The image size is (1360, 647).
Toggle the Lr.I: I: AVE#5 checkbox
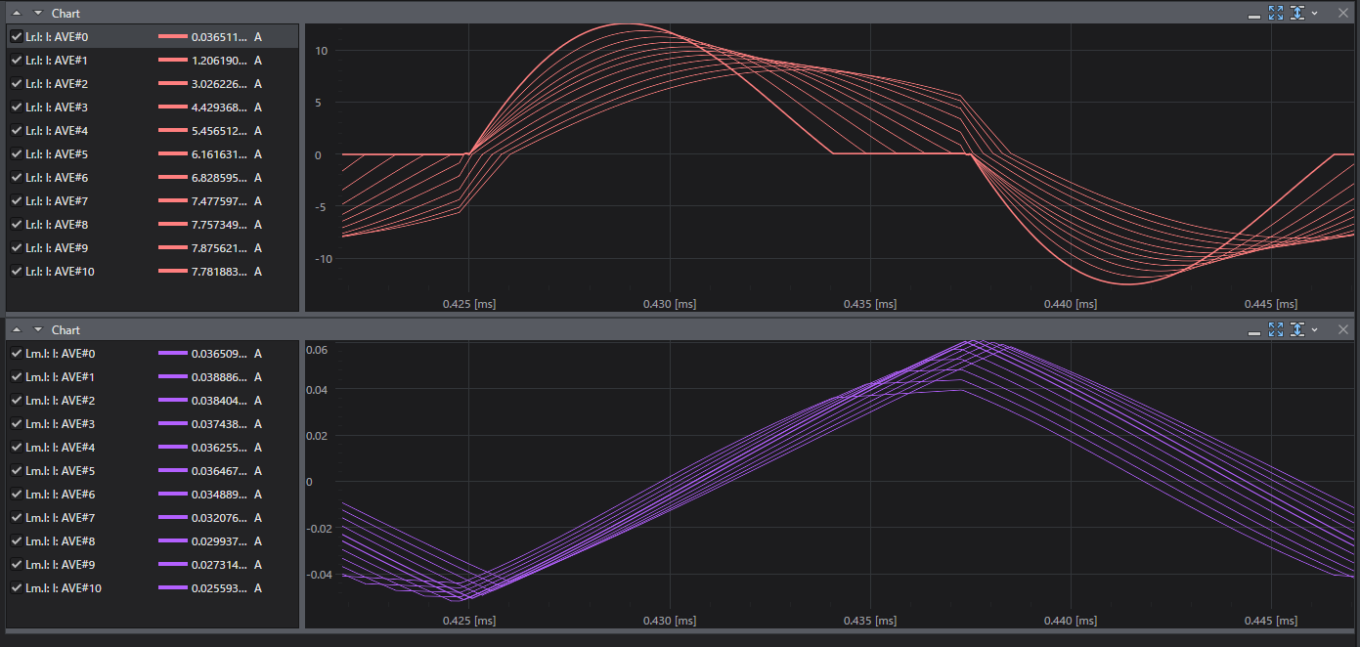16,153
